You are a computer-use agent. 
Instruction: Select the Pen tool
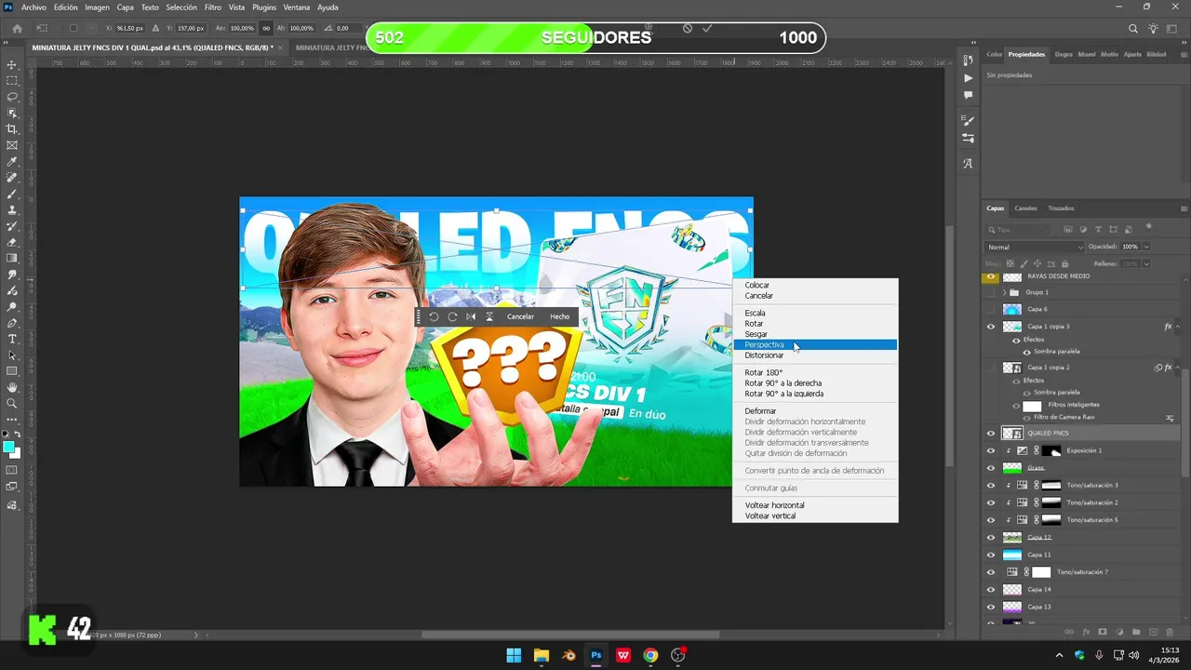(x=12, y=323)
